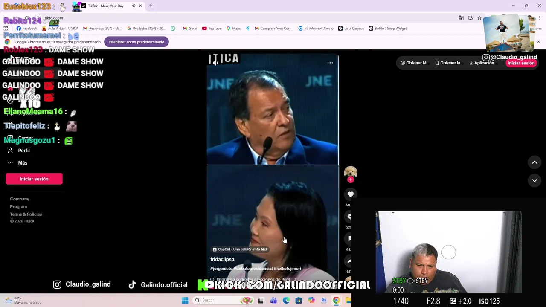546x307 pixels.
Task: Click the #jorgenieto hashtag
Action: tap(221, 269)
